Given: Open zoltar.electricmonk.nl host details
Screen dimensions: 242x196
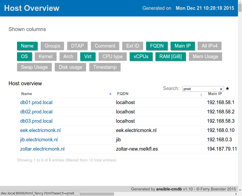Looking at the screenshot, I should (x=42, y=149).
